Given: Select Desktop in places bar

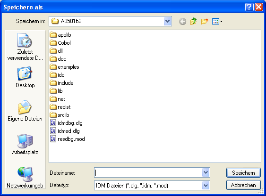Looking at the screenshot, I should pyautogui.click(x=25, y=77).
